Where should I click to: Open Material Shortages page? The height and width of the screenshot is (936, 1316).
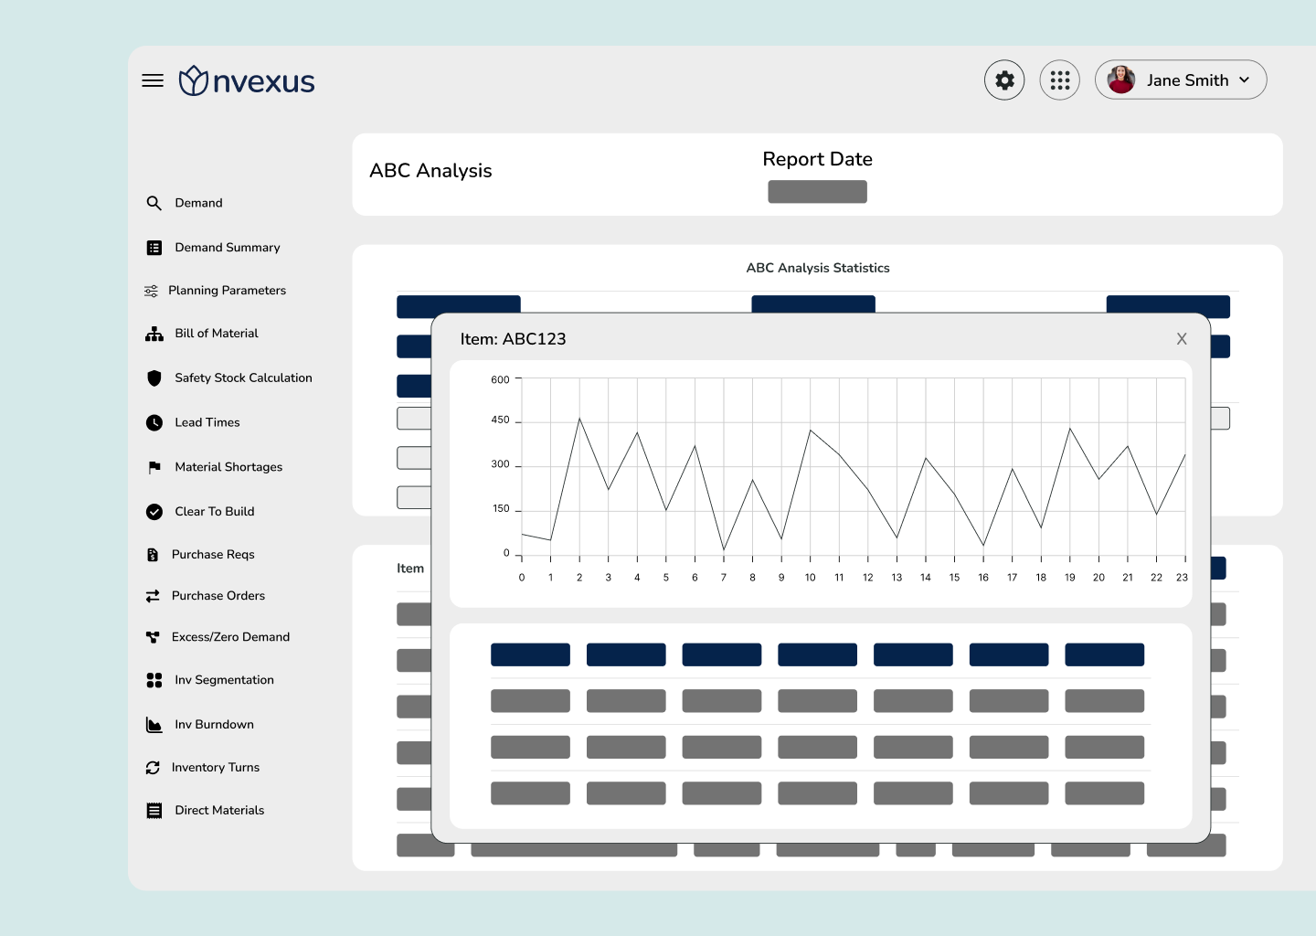pyautogui.click(x=228, y=467)
